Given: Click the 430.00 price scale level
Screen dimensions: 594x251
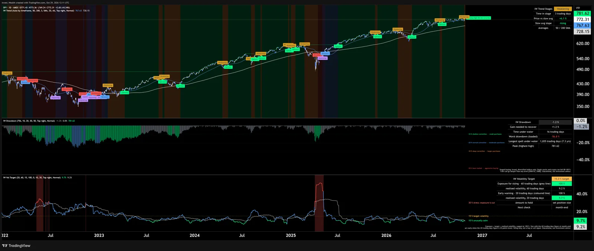Looking at the screenshot, I should pyautogui.click(x=582, y=84).
